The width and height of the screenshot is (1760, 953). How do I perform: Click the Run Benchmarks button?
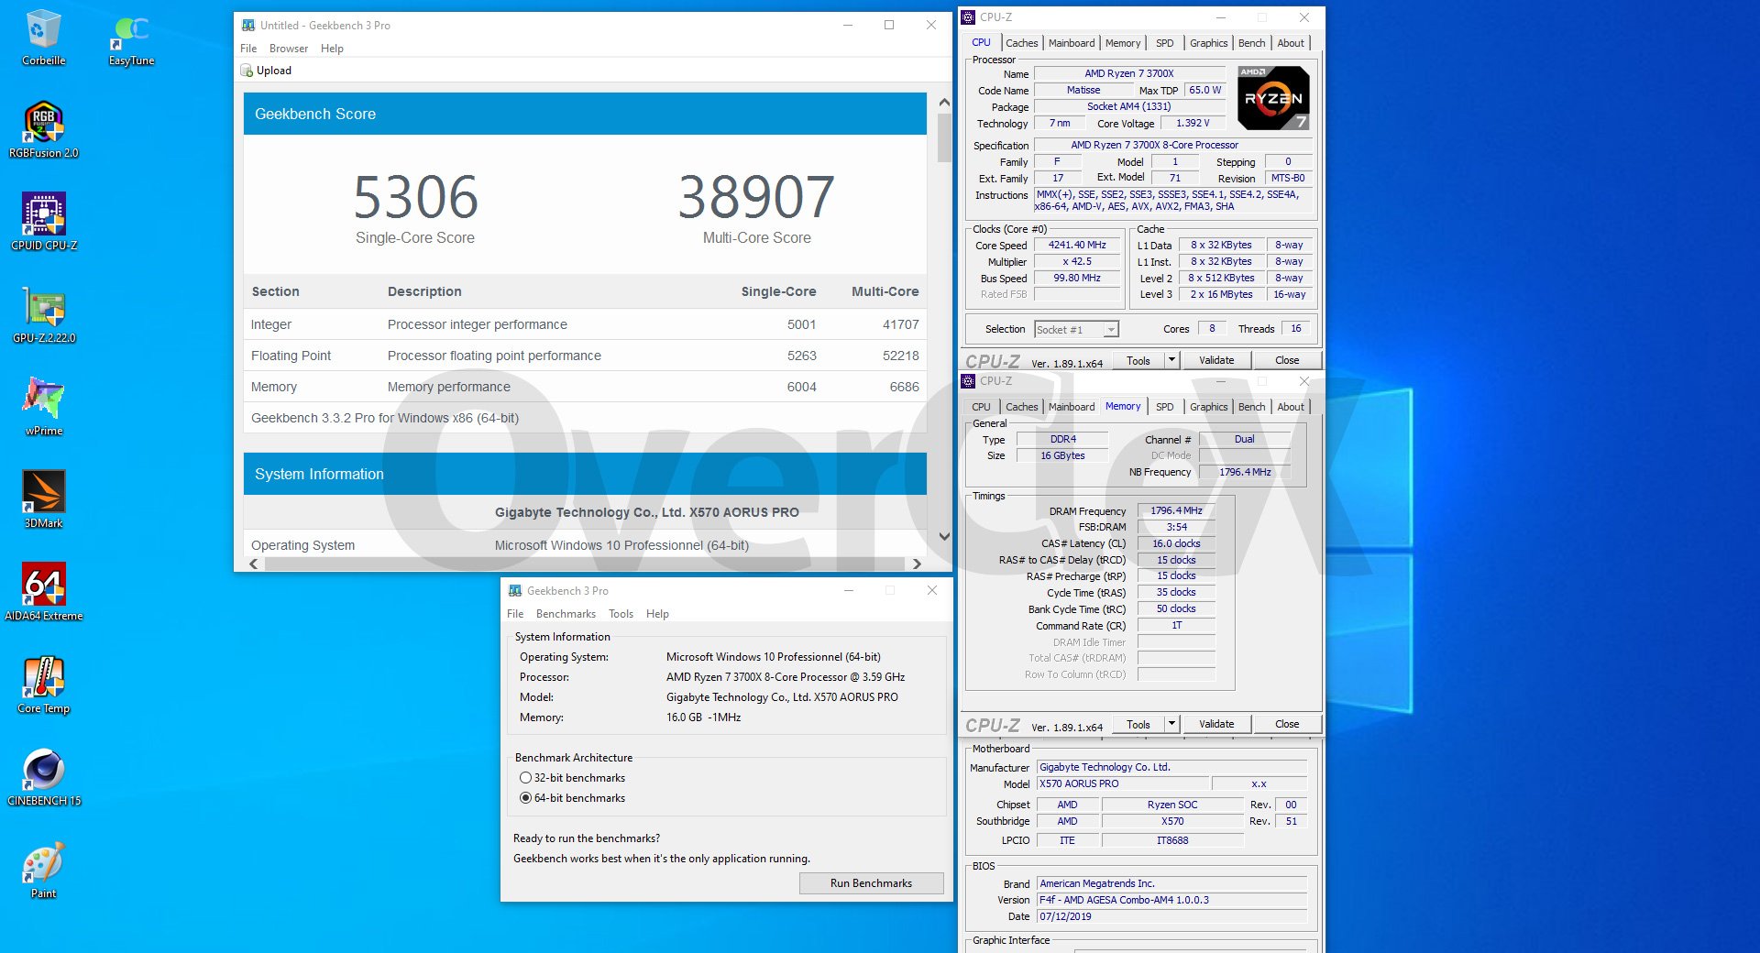pyautogui.click(x=871, y=883)
